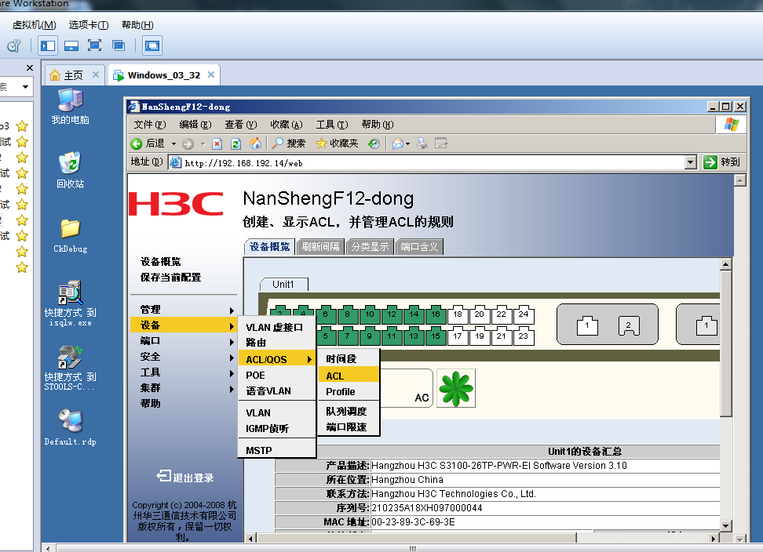Click VMware snapshot manager wrench-clock icon
The height and width of the screenshot is (552, 763).
pos(14,45)
